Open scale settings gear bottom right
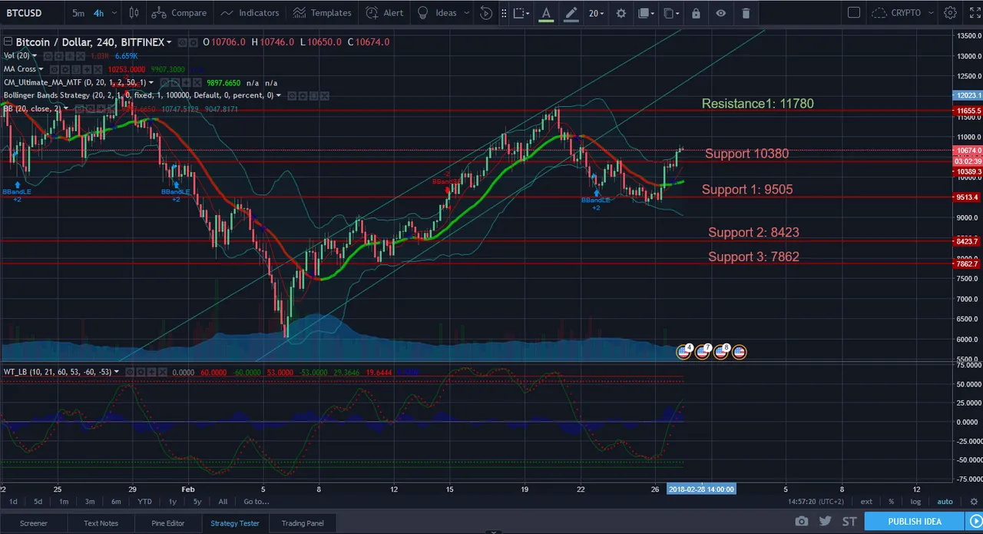The height and width of the screenshot is (534, 983). coord(974,502)
